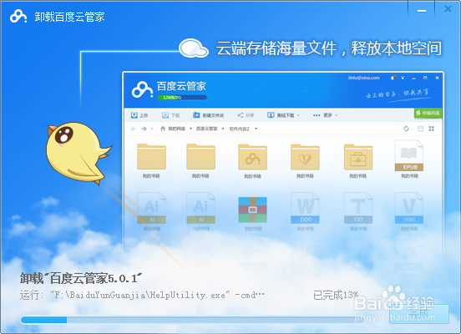This screenshot has height=334, width=461.
Task: Click 下载 download icon in preview window
Action: click(x=165, y=115)
